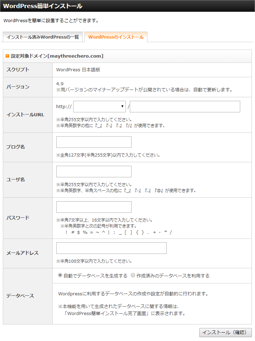Click the ユーザ名 input box
The height and width of the screenshot is (341, 255).
coord(94,172)
